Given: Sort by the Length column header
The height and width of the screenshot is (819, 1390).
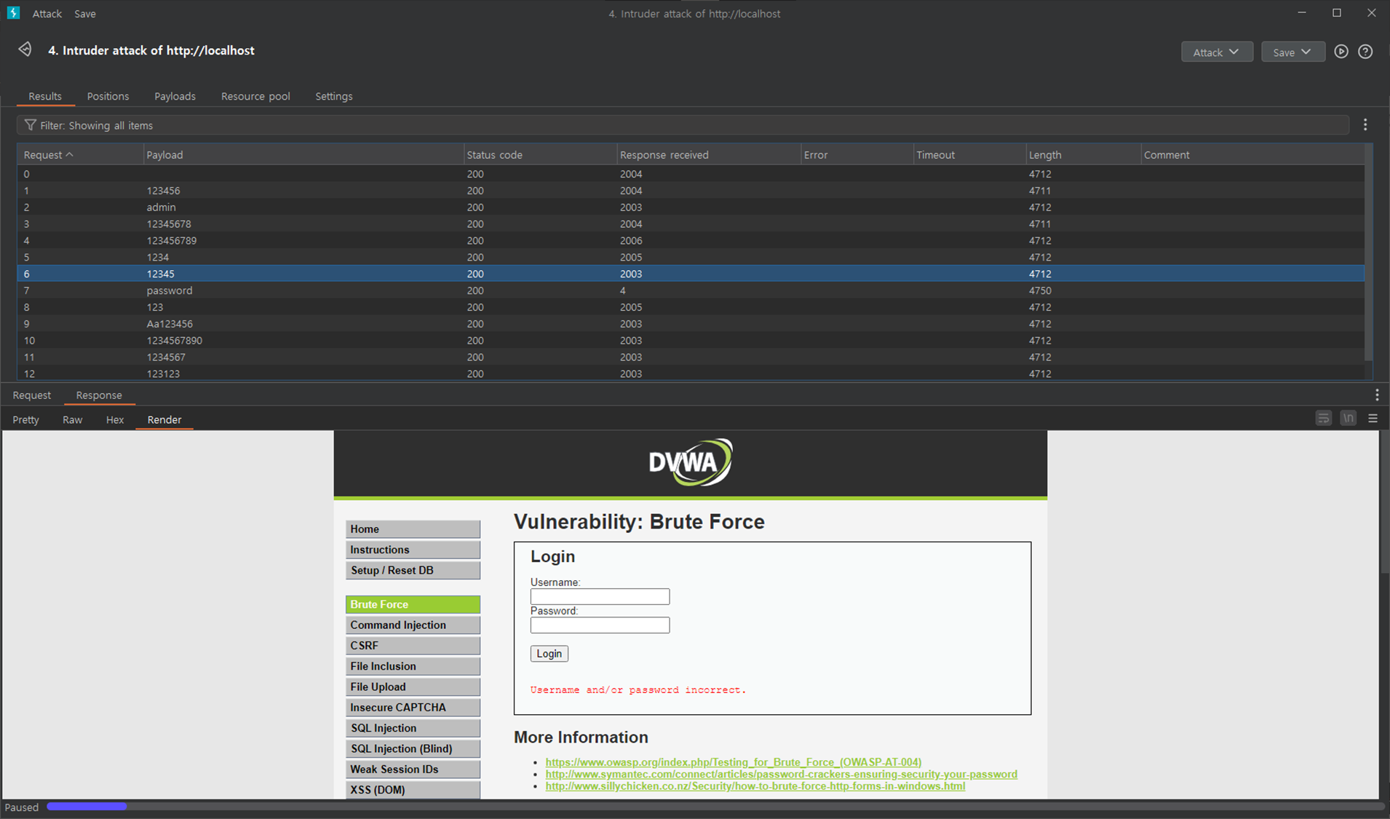Looking at the screenshot, I should click(x=1083, y=154).
